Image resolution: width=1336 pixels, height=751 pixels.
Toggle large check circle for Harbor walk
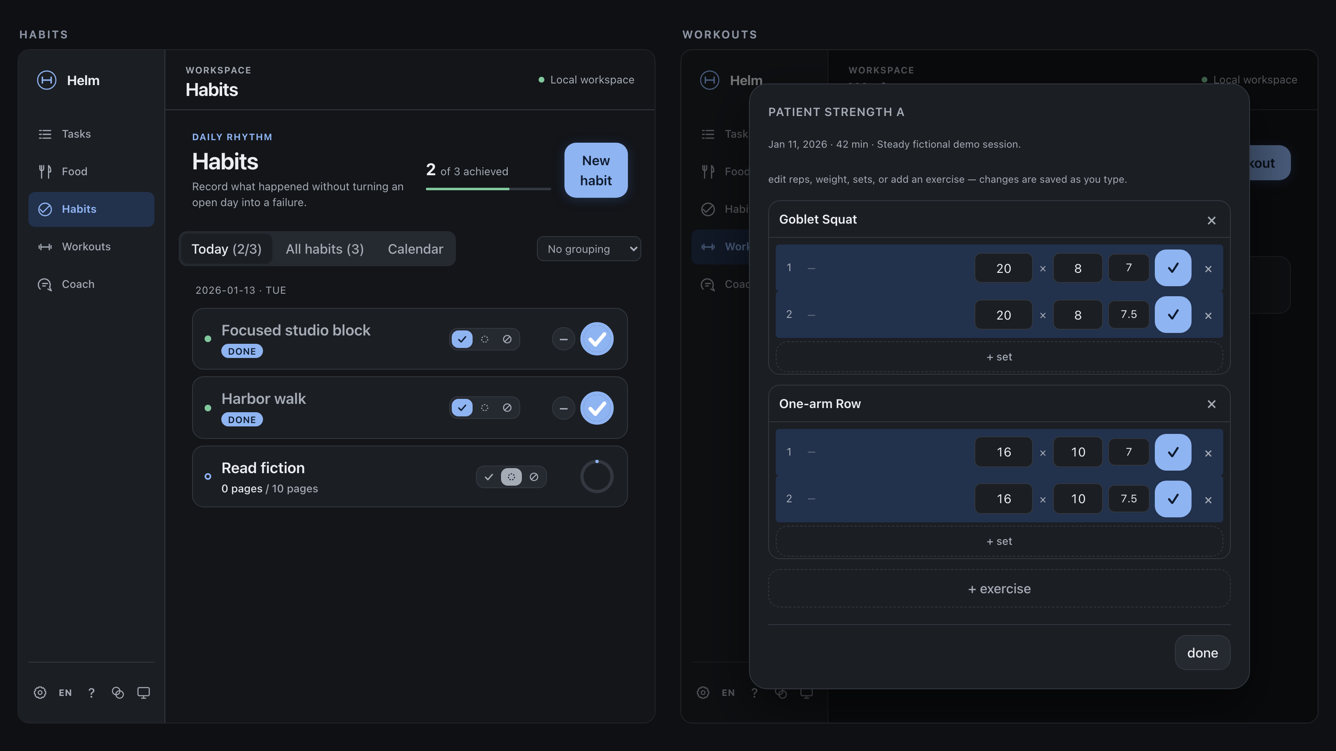597,408
